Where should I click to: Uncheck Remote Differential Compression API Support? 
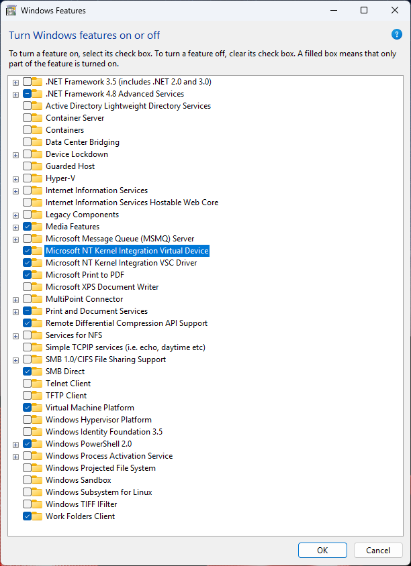click(x=27, y=323)
